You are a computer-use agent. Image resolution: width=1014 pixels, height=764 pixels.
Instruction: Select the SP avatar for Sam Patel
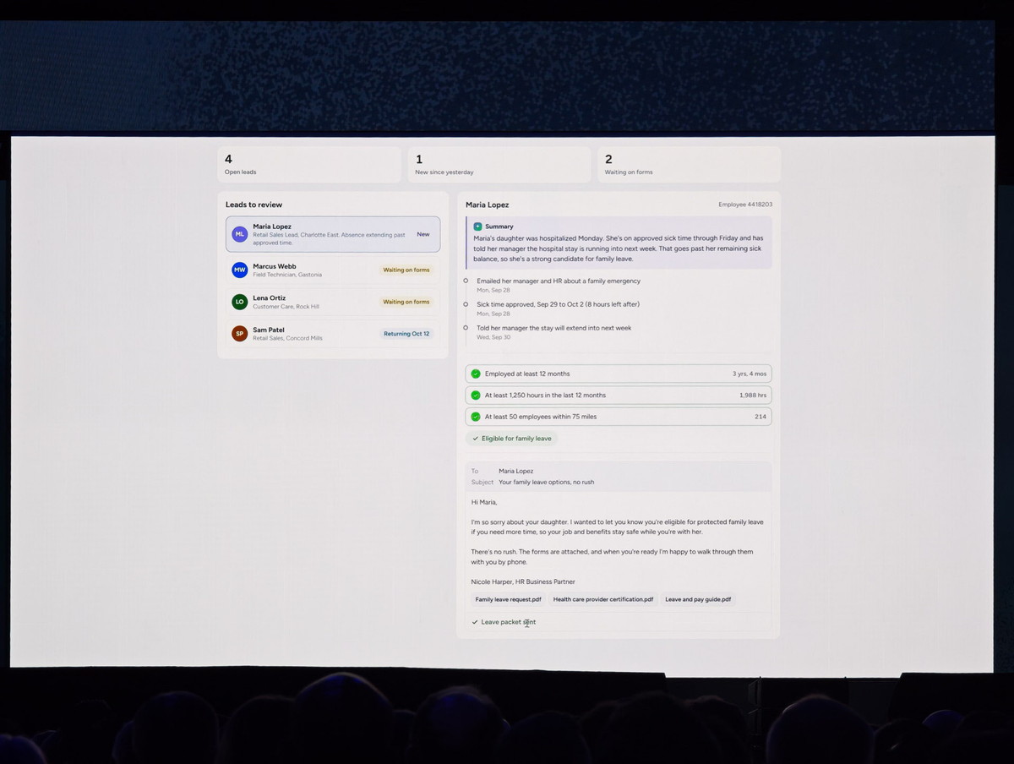click(x=239, y=334)
